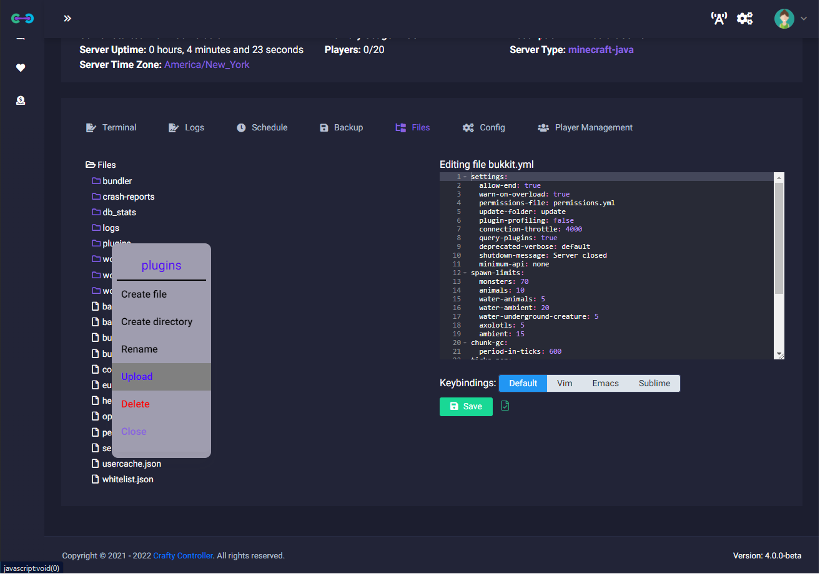Click the file check icon beside Save
Screen dimensions: 825x574
coord(505,406)
